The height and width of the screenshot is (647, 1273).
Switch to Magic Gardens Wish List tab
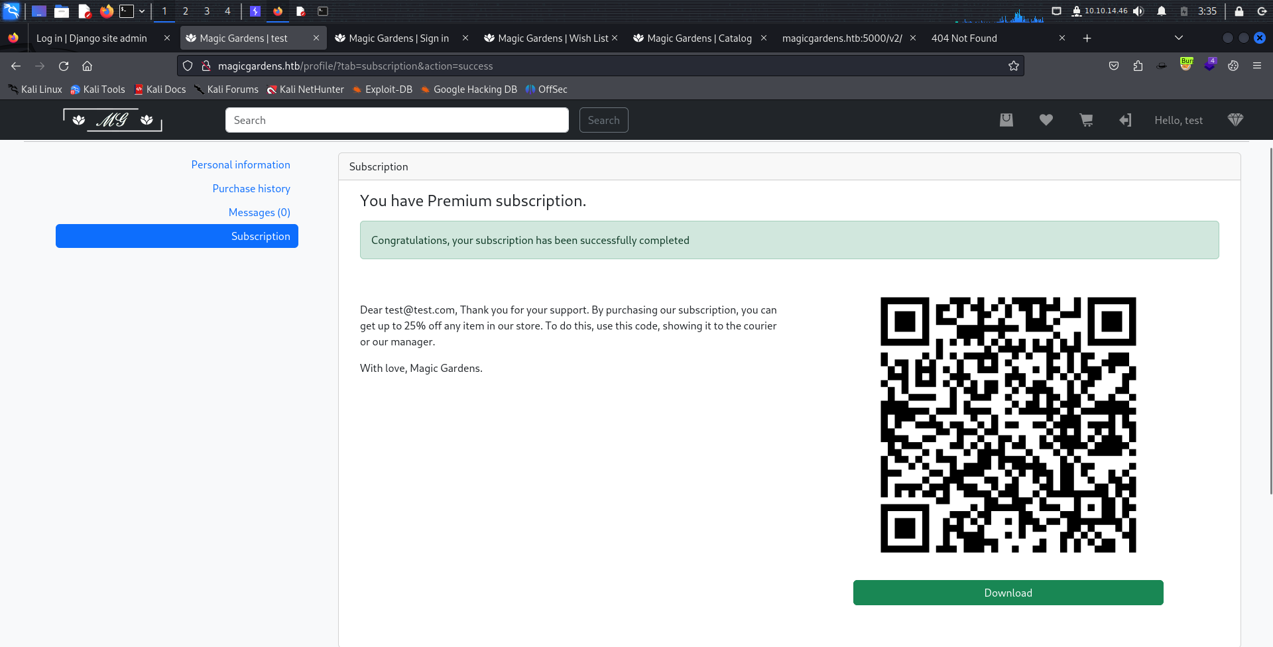552,38
